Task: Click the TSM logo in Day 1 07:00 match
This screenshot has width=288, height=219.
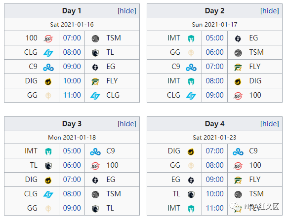Action: 95,38
